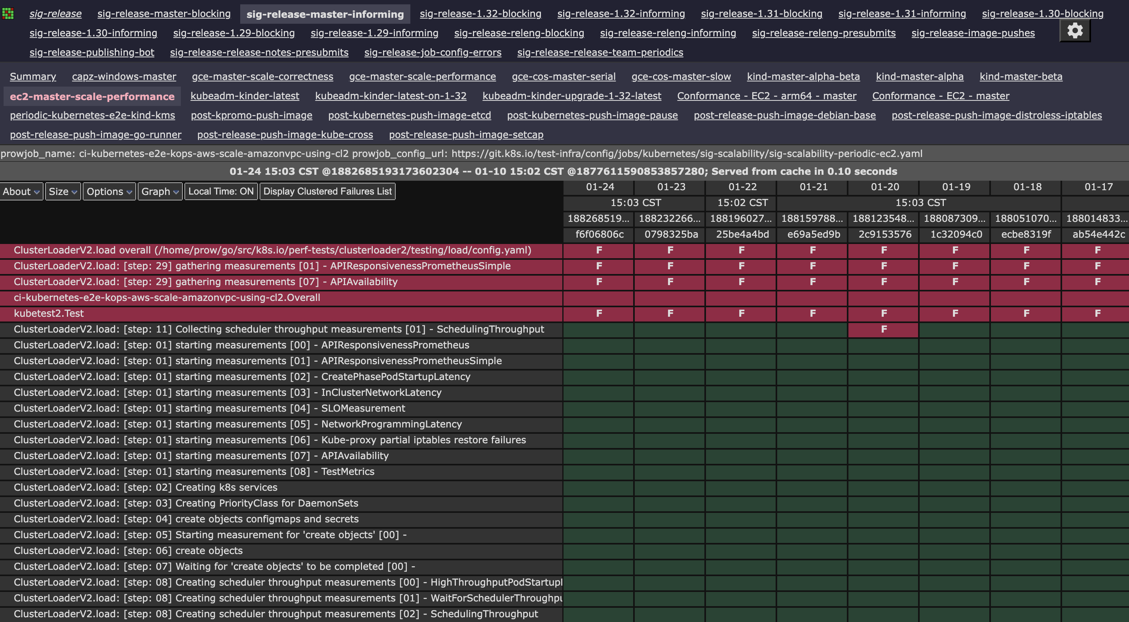
Task: Open sig-release-publishing-bot dashboard
Action: coord(91,53)
